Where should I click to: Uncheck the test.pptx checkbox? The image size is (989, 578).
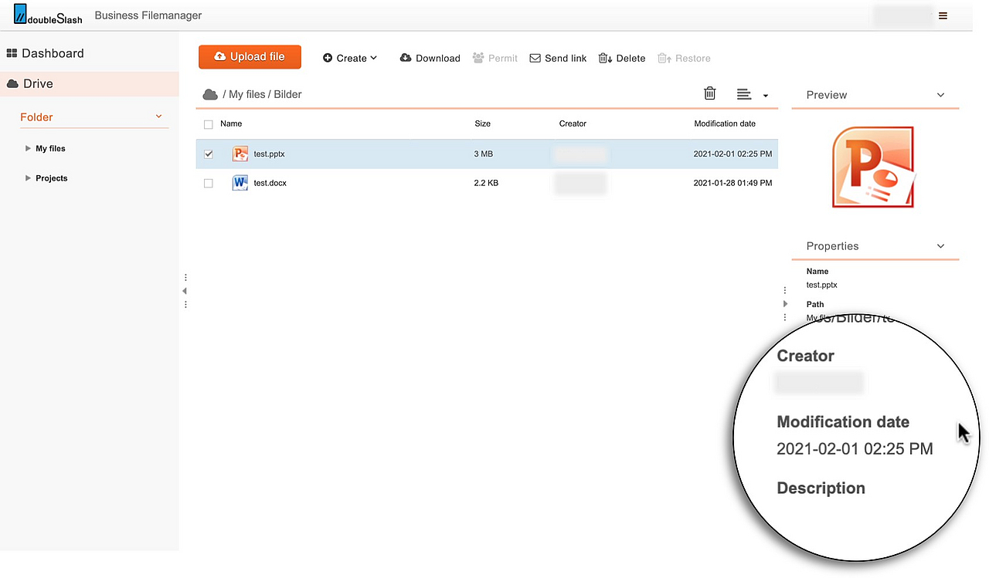(x=208, y=154)
